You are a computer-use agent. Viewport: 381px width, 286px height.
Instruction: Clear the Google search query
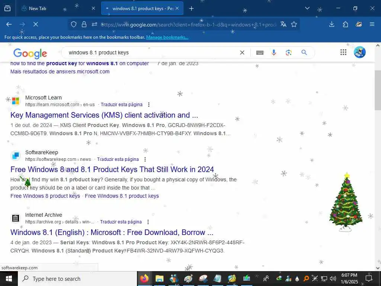(242, 53)
